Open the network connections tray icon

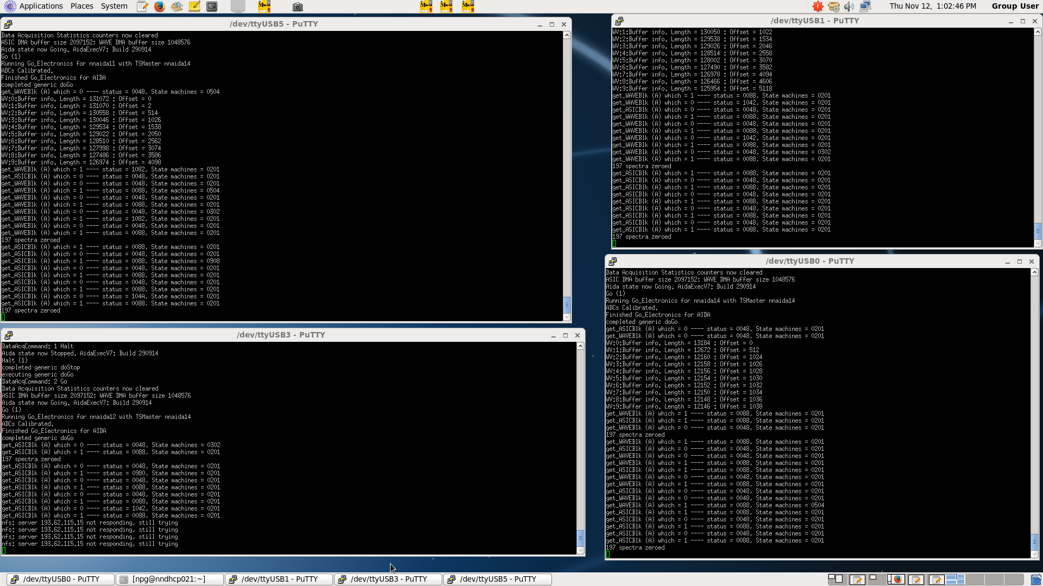click(865, 7)
